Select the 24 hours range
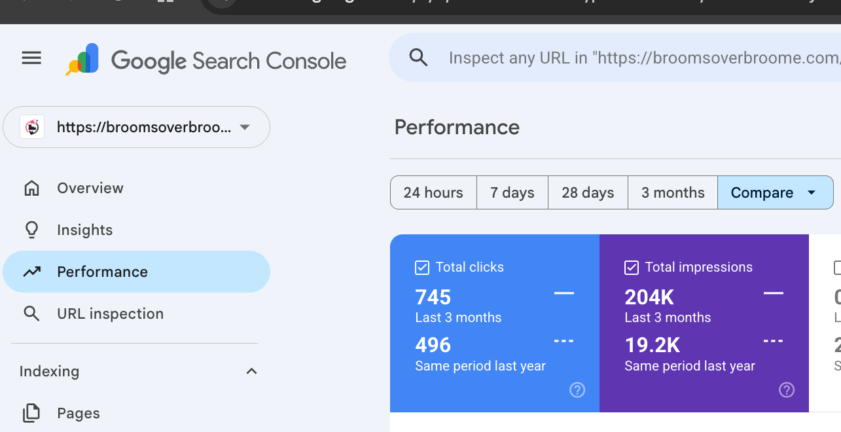 pyautogui.click(x=433, y=192)
